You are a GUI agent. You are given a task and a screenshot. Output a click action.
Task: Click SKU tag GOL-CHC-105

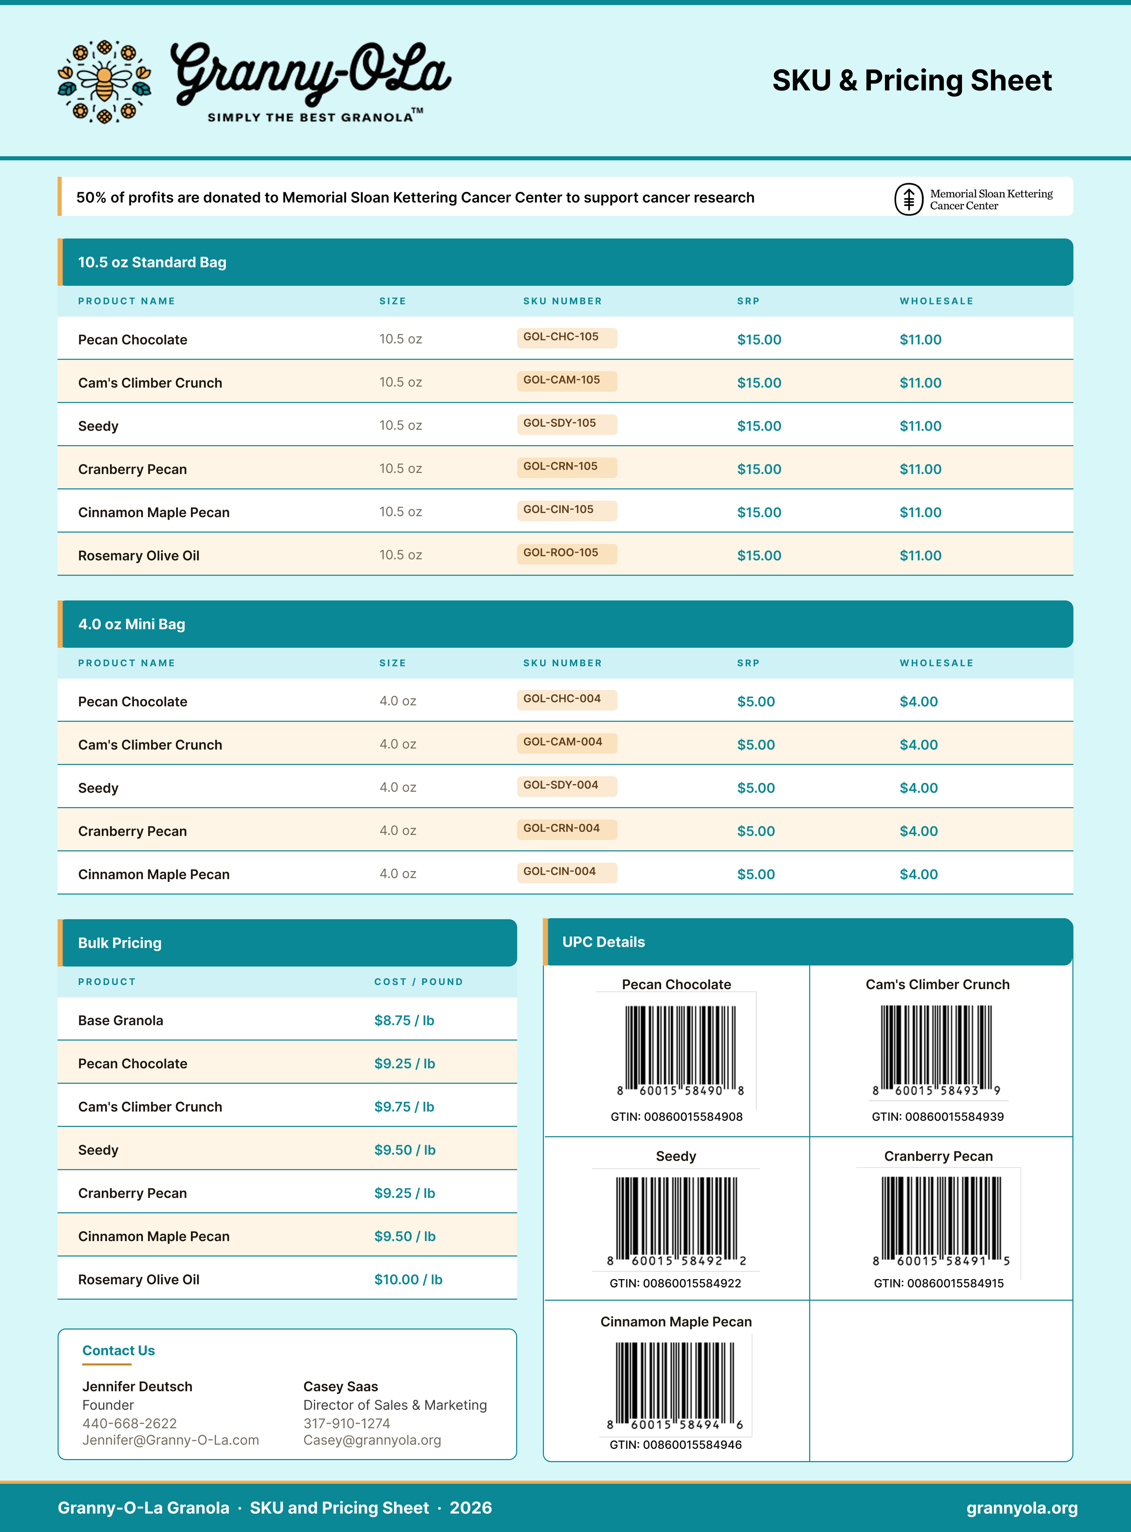567,338
